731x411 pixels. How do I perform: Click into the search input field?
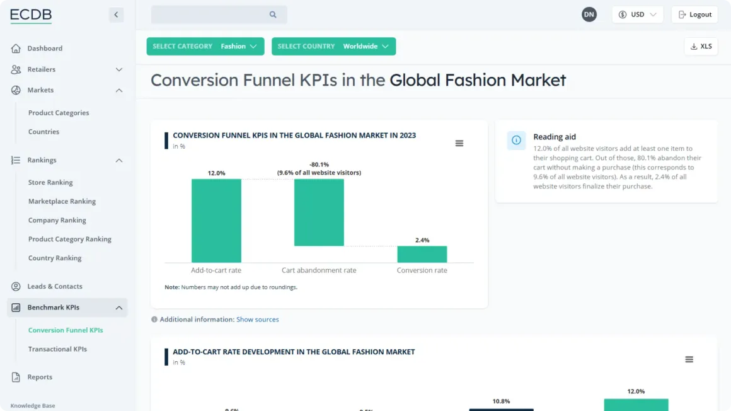coord(219,14)
